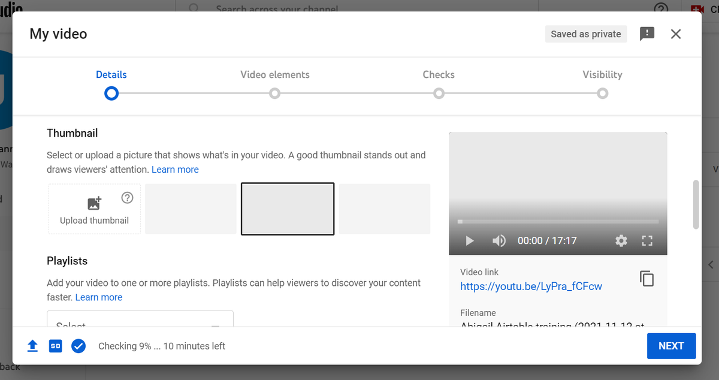Click the checks complete checkmark icon
719x380 pixels.
(78, 346)
